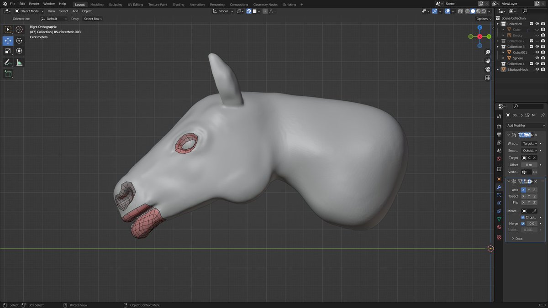Screen dimensions: 548x308
Task: Open the Object Mode dropdown
Action: (x=30, y=11)
